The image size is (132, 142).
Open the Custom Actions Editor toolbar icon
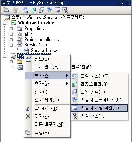click(57, 10)
